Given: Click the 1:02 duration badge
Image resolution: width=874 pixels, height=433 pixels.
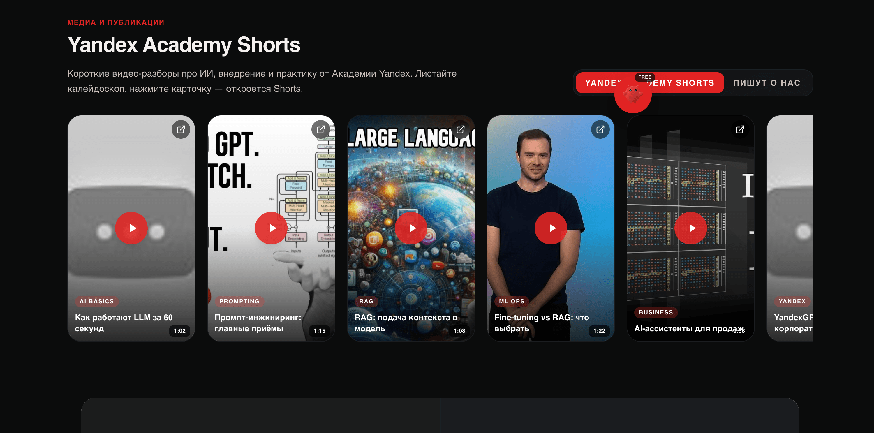Looking at the screenshot, I should tap(180, 330).
